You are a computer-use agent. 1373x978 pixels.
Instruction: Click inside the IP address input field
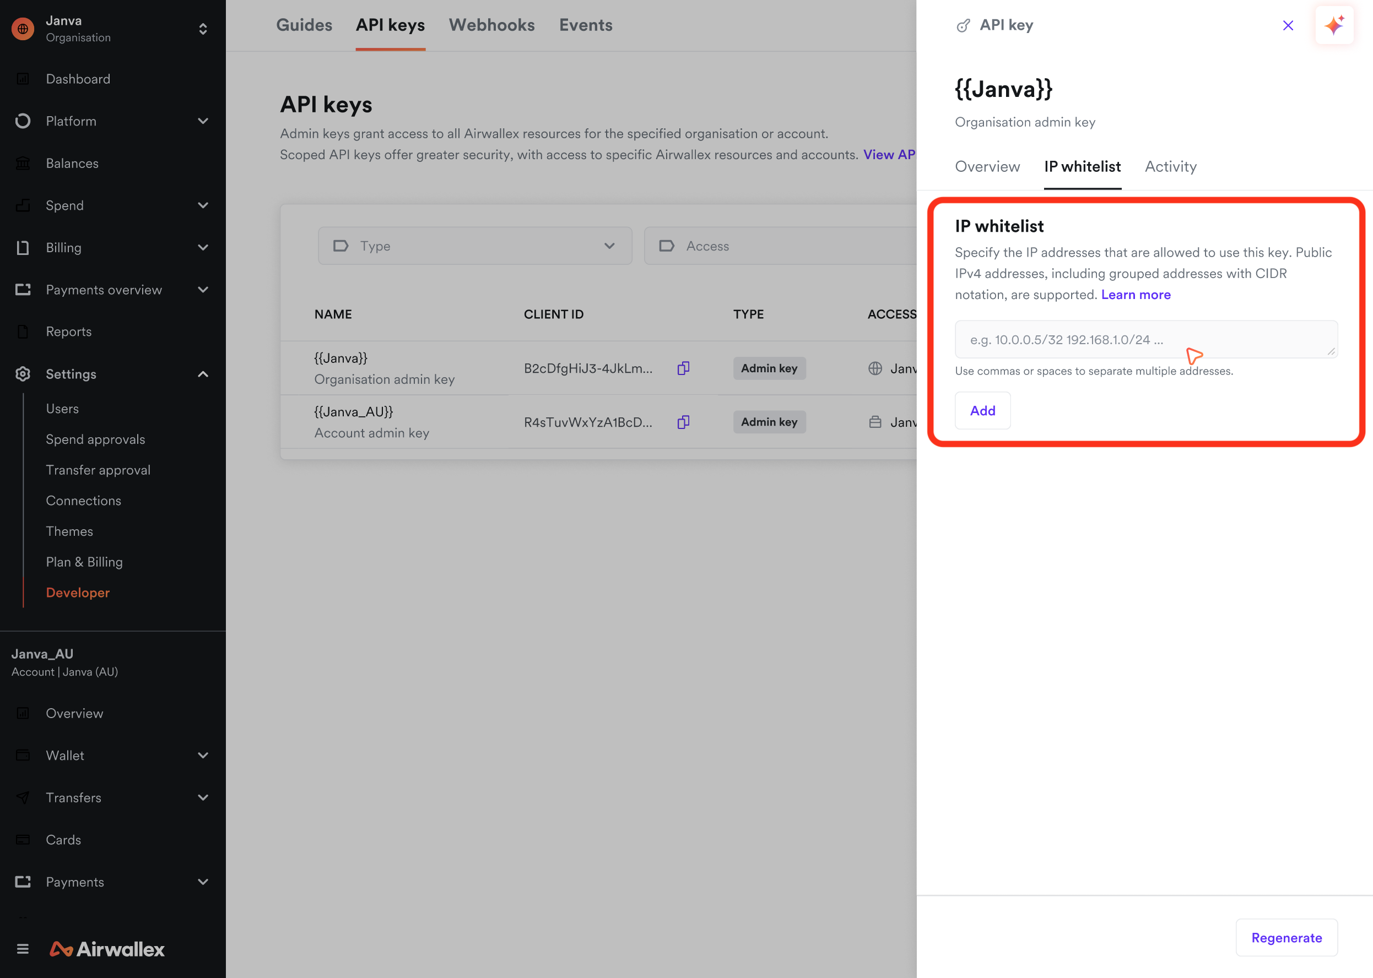coord(1145,339)
